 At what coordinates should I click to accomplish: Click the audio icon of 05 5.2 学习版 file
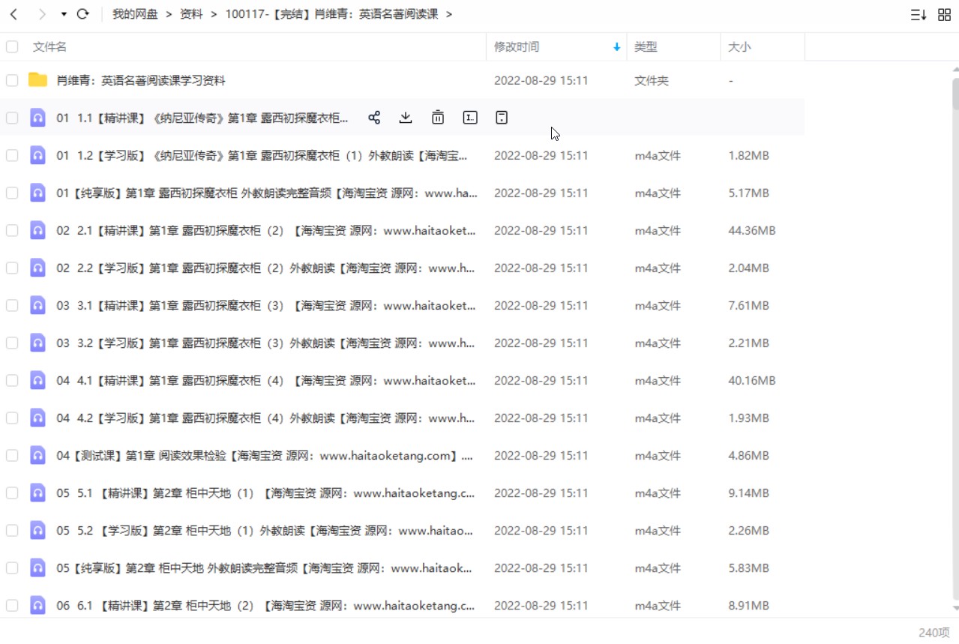[37, 530]
